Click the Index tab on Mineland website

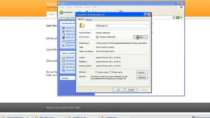(x=52, y=14)
